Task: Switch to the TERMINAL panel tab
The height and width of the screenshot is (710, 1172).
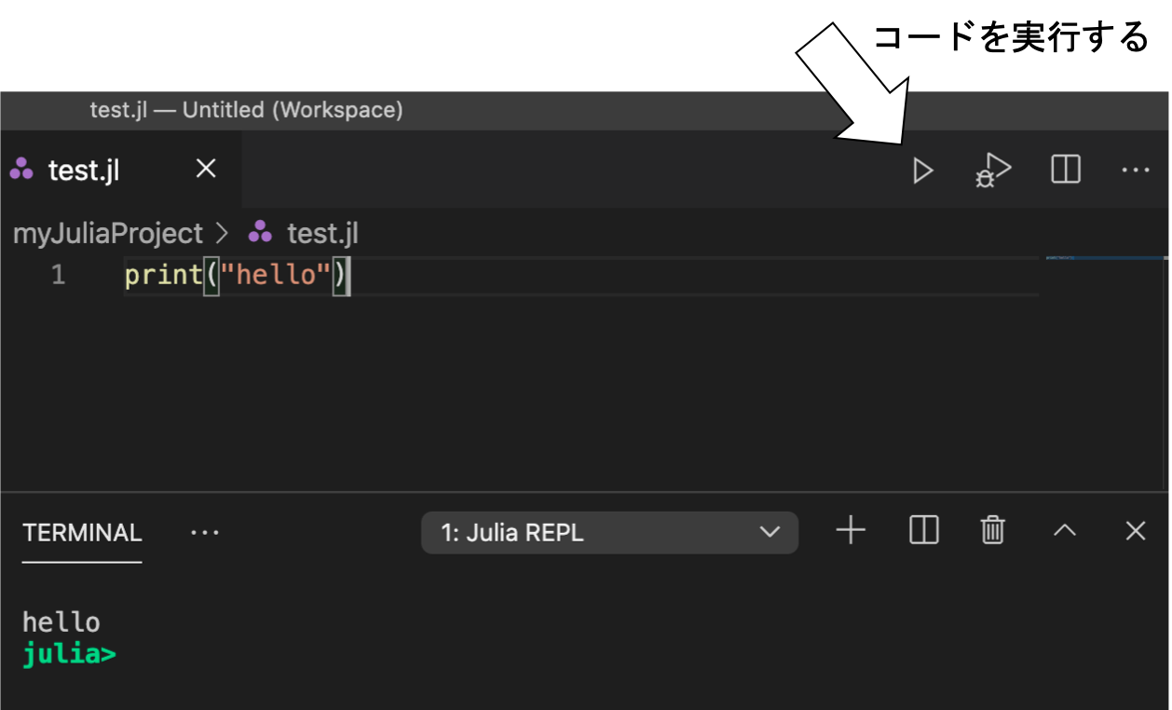Action: (82, 533)
